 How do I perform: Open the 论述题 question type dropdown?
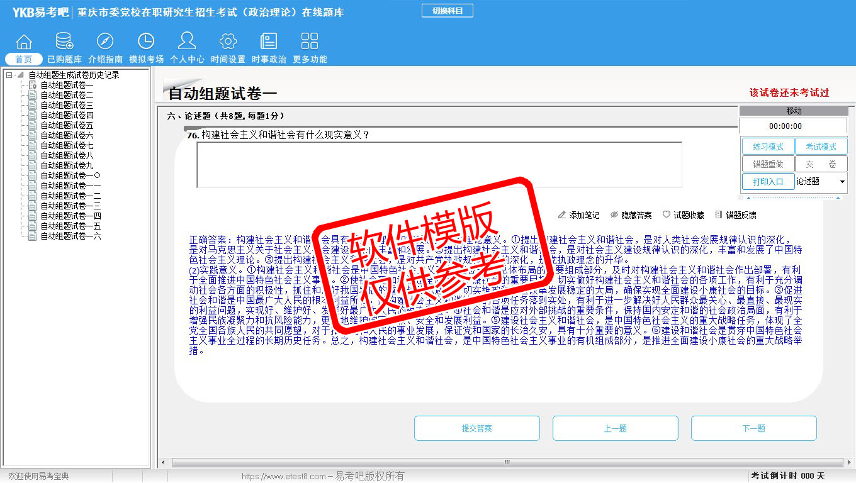[x=821, y=182]
